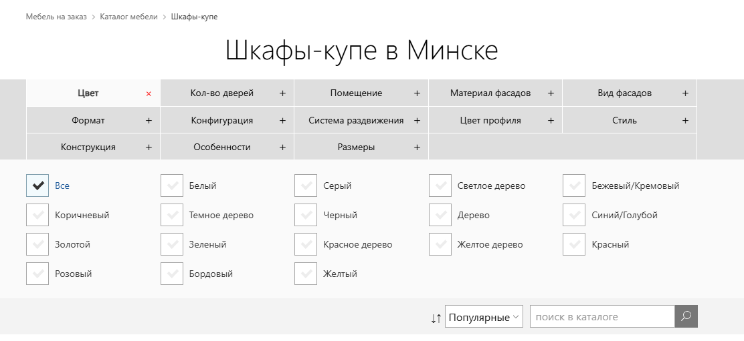Check the Желтый checkbox
The width and height of the screenshot is (744, 341).
[x=306, y=274]
